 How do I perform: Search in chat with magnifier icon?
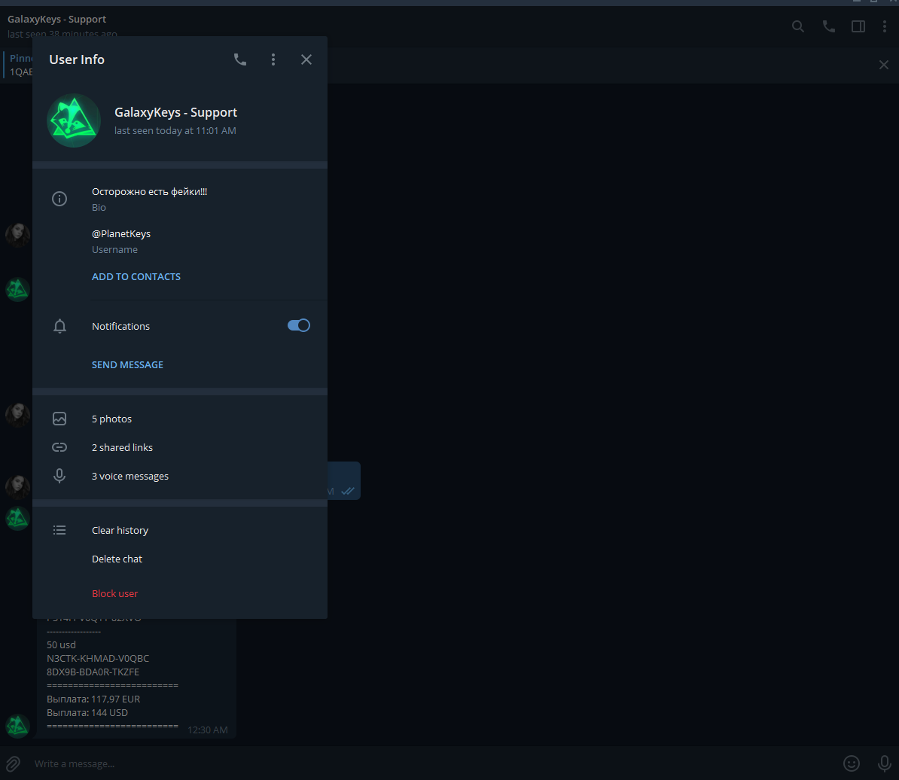coord(797,26)
